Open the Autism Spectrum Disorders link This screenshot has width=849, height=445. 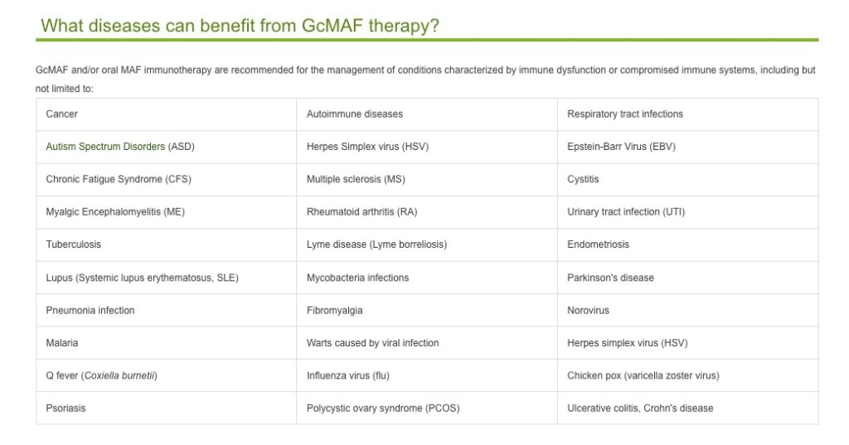(105, 147)
